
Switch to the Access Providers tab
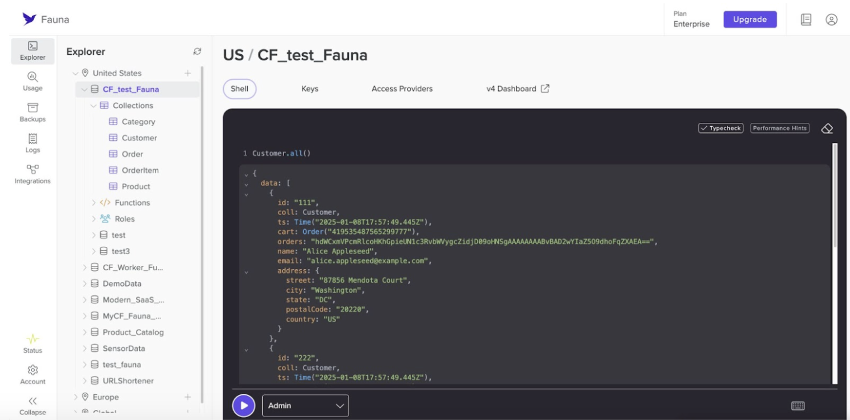(x=402, y=89)
